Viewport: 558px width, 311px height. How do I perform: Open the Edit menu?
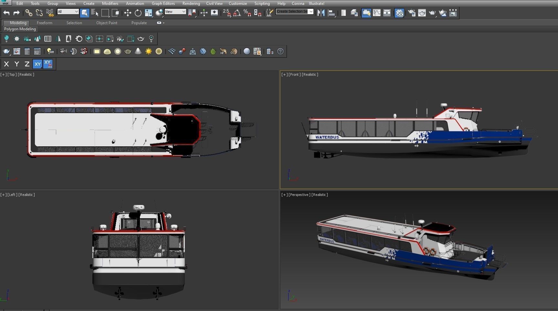pos(20,4)
